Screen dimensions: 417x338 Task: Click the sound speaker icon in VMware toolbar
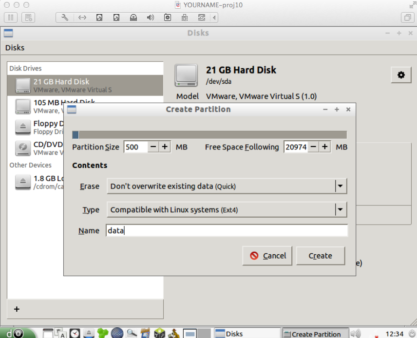point(150,18)
